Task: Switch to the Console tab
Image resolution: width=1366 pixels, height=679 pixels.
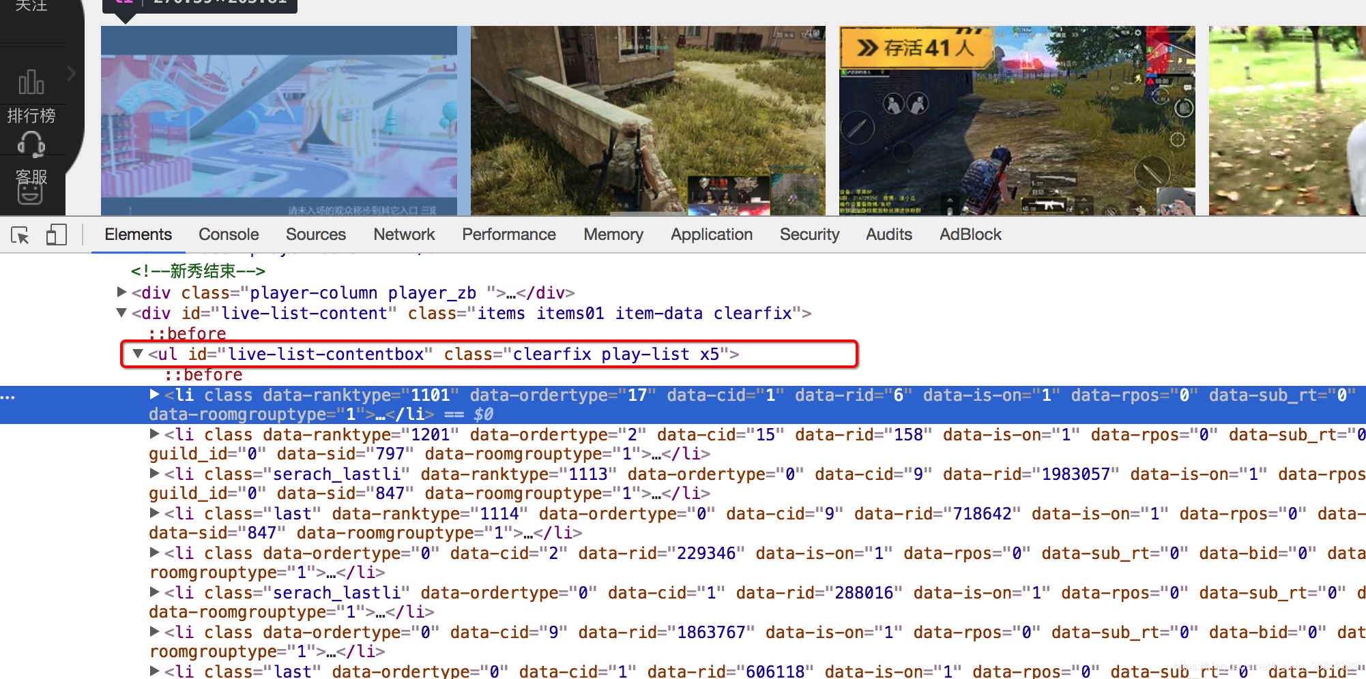Action: click(229, 235)
